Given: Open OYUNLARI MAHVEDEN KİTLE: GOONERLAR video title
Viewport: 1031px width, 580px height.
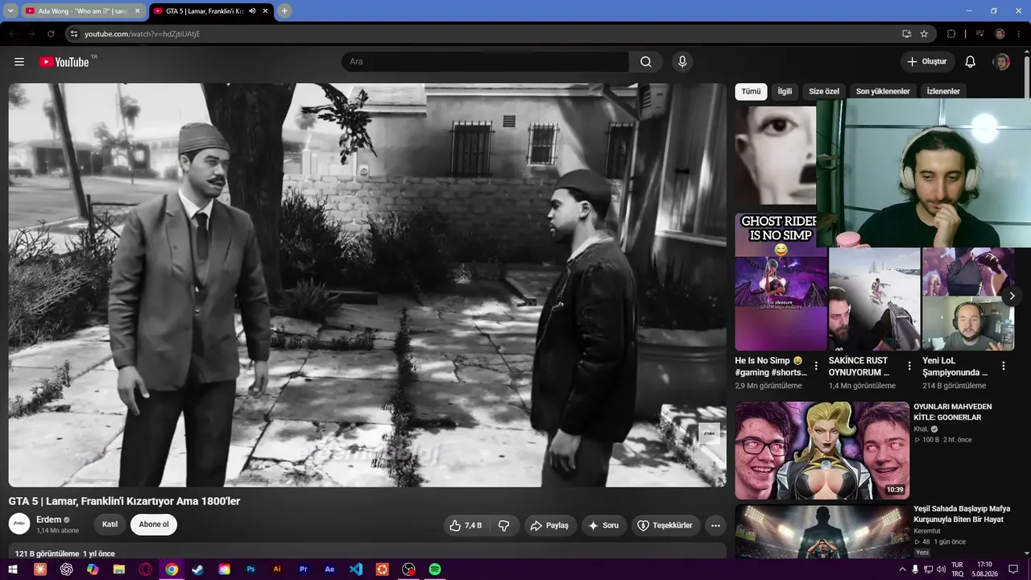Looking at the screenshot, I should pyautogui.click(x=953, y=412).
